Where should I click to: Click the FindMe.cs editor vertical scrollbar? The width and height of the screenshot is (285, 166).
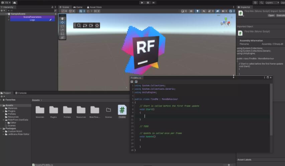point(271,109)
